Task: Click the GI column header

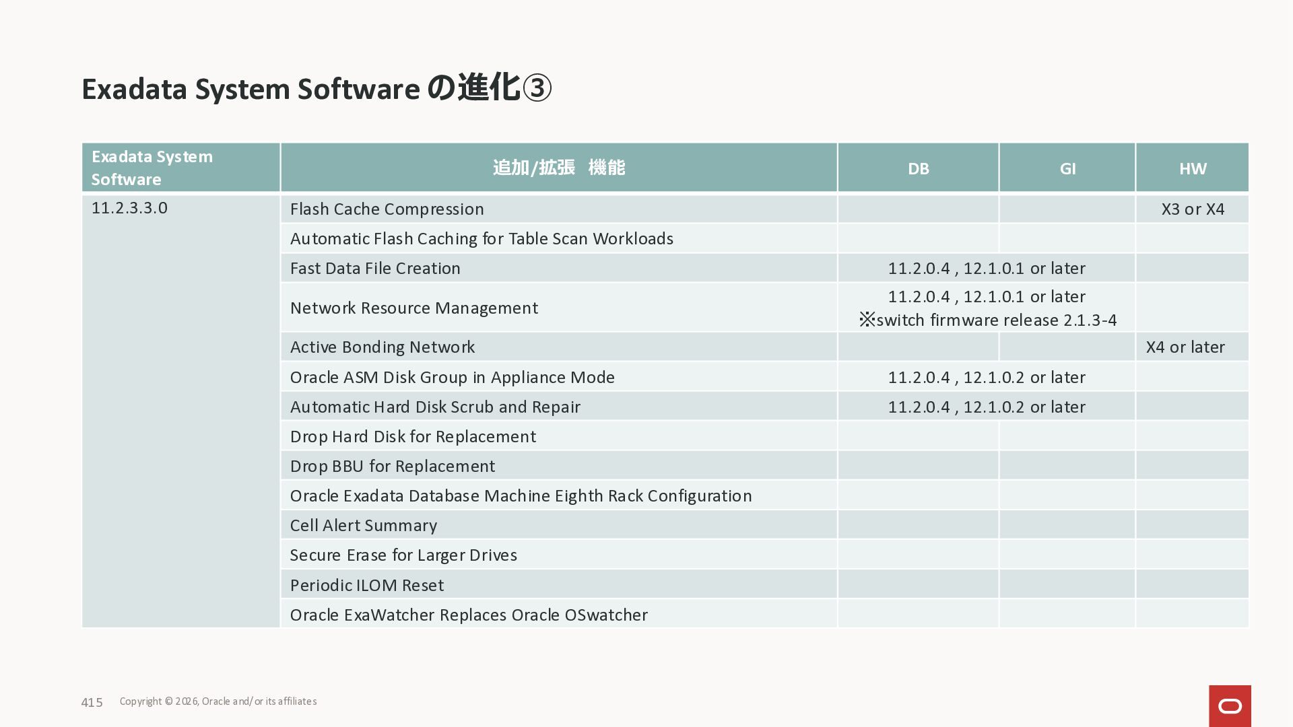Action: click(1067, 168)
